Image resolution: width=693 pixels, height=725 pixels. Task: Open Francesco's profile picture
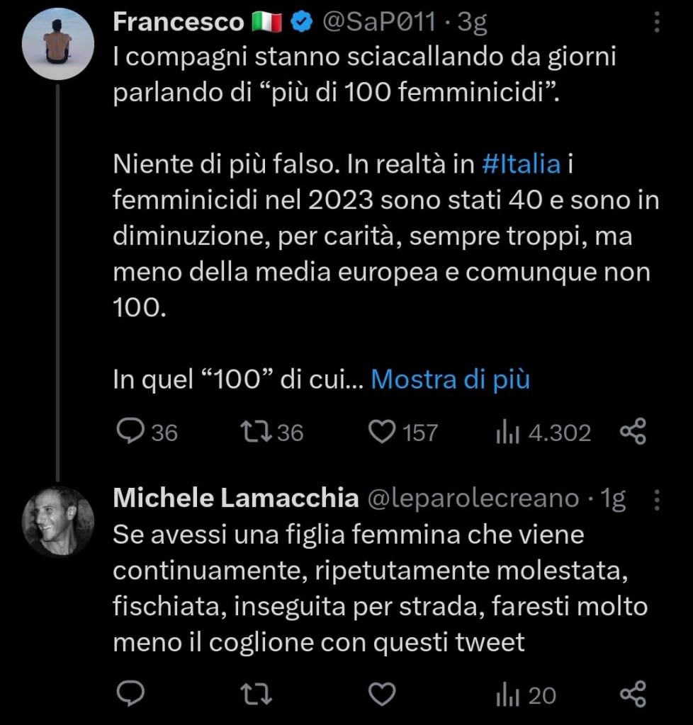(x=58, y=42)
